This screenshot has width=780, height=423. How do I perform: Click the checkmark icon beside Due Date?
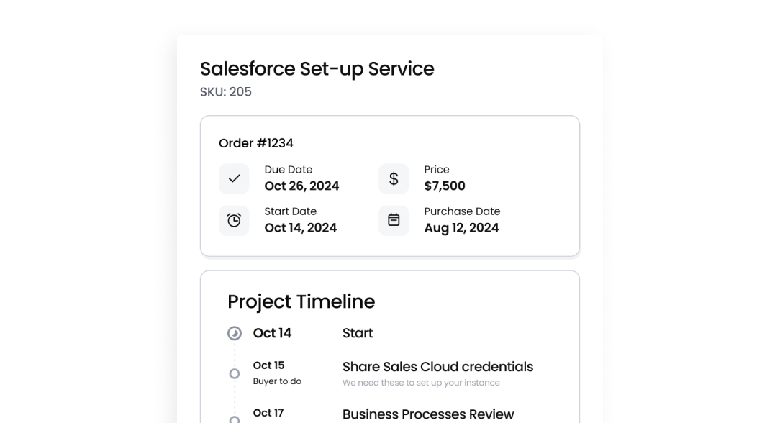234,178
